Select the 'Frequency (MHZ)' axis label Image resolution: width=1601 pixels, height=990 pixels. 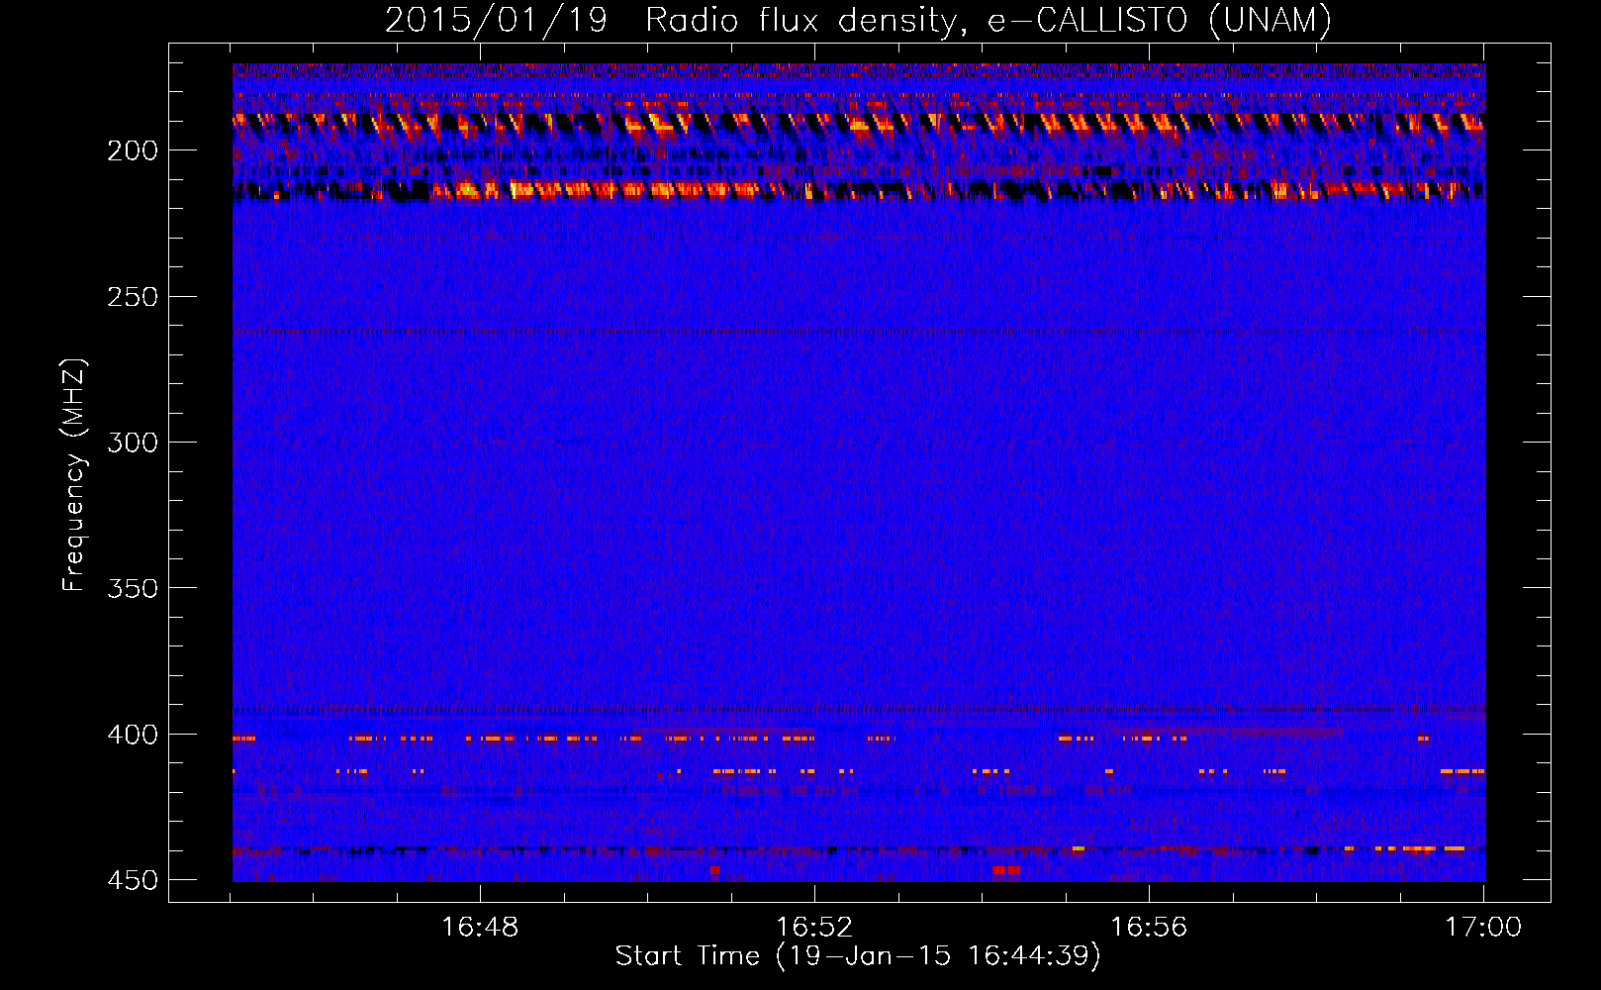[x=73, y=474]
